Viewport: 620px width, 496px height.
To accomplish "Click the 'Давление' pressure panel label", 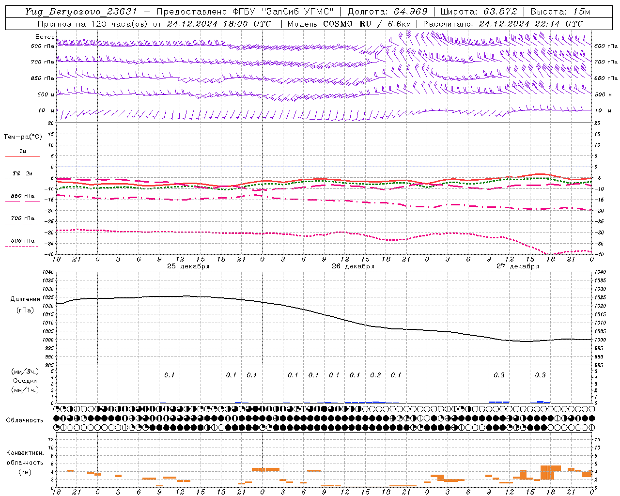I will 25,299.
